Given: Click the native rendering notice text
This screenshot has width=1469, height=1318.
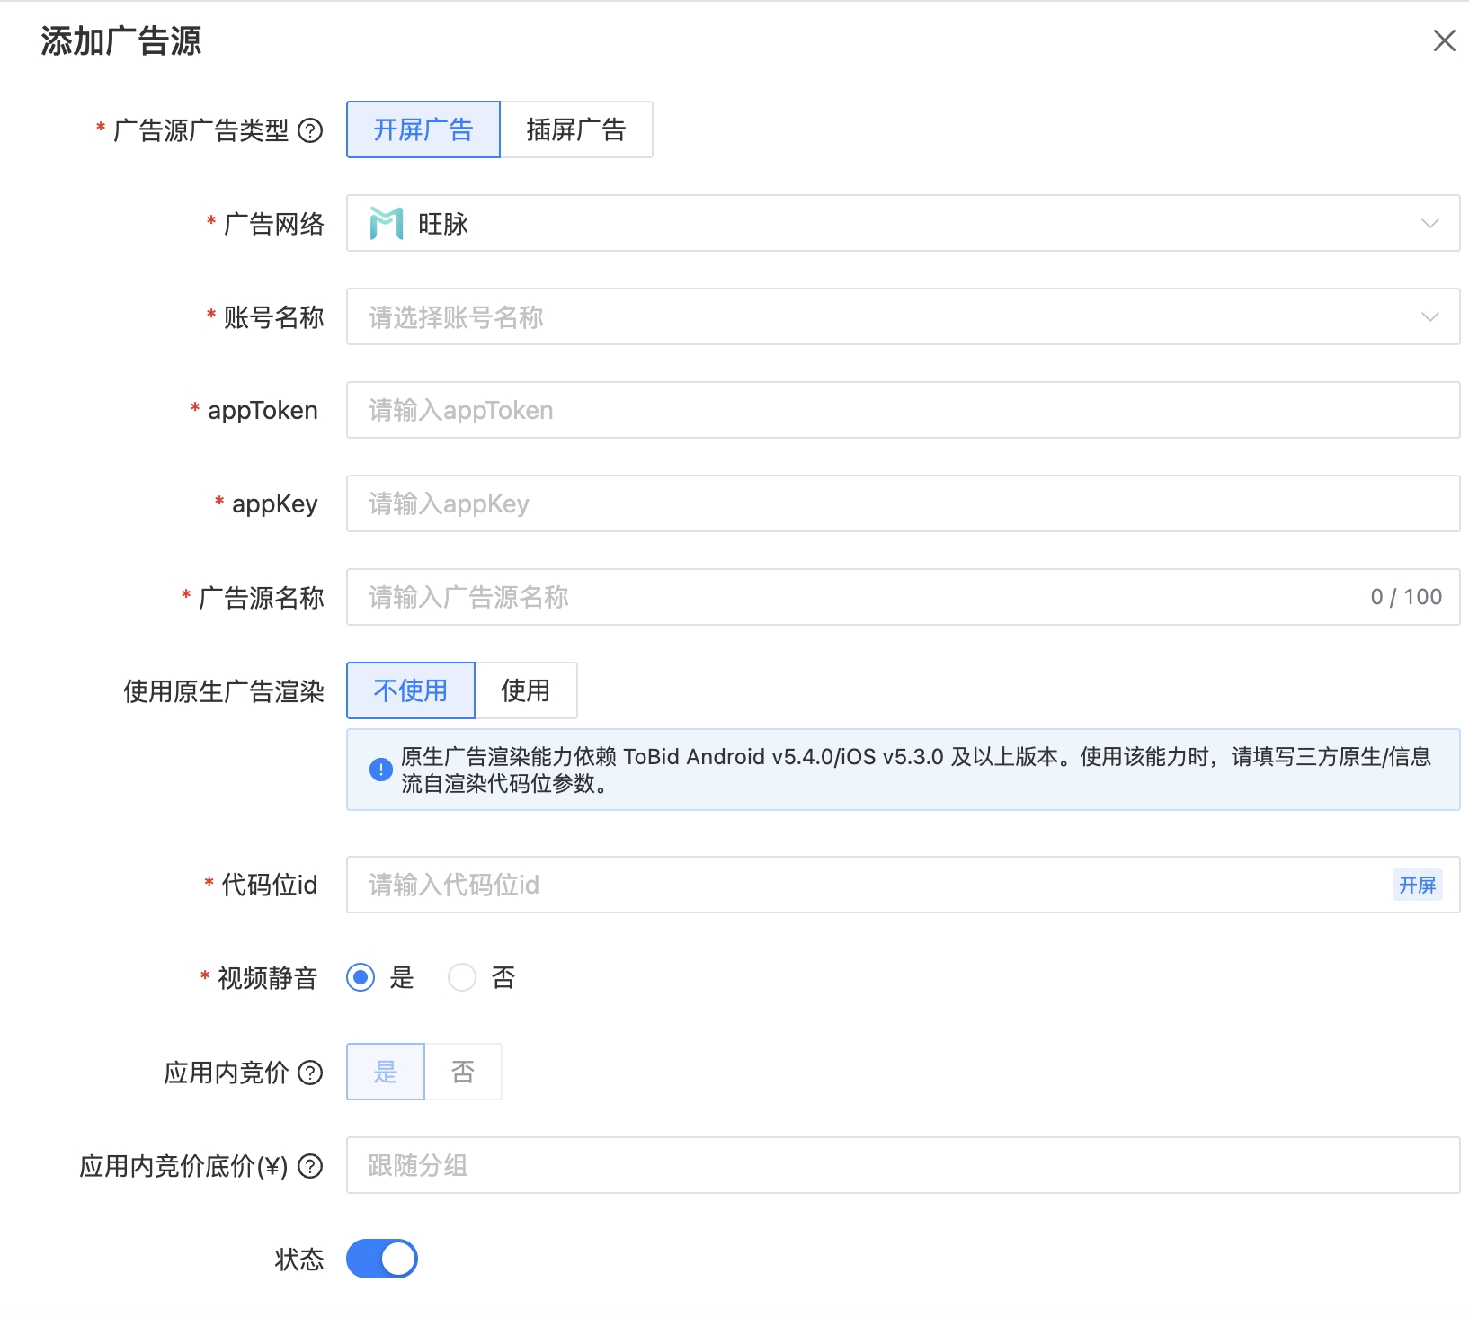Looking at the screenshot, I should pyautogui.click(x=916, y=770).
